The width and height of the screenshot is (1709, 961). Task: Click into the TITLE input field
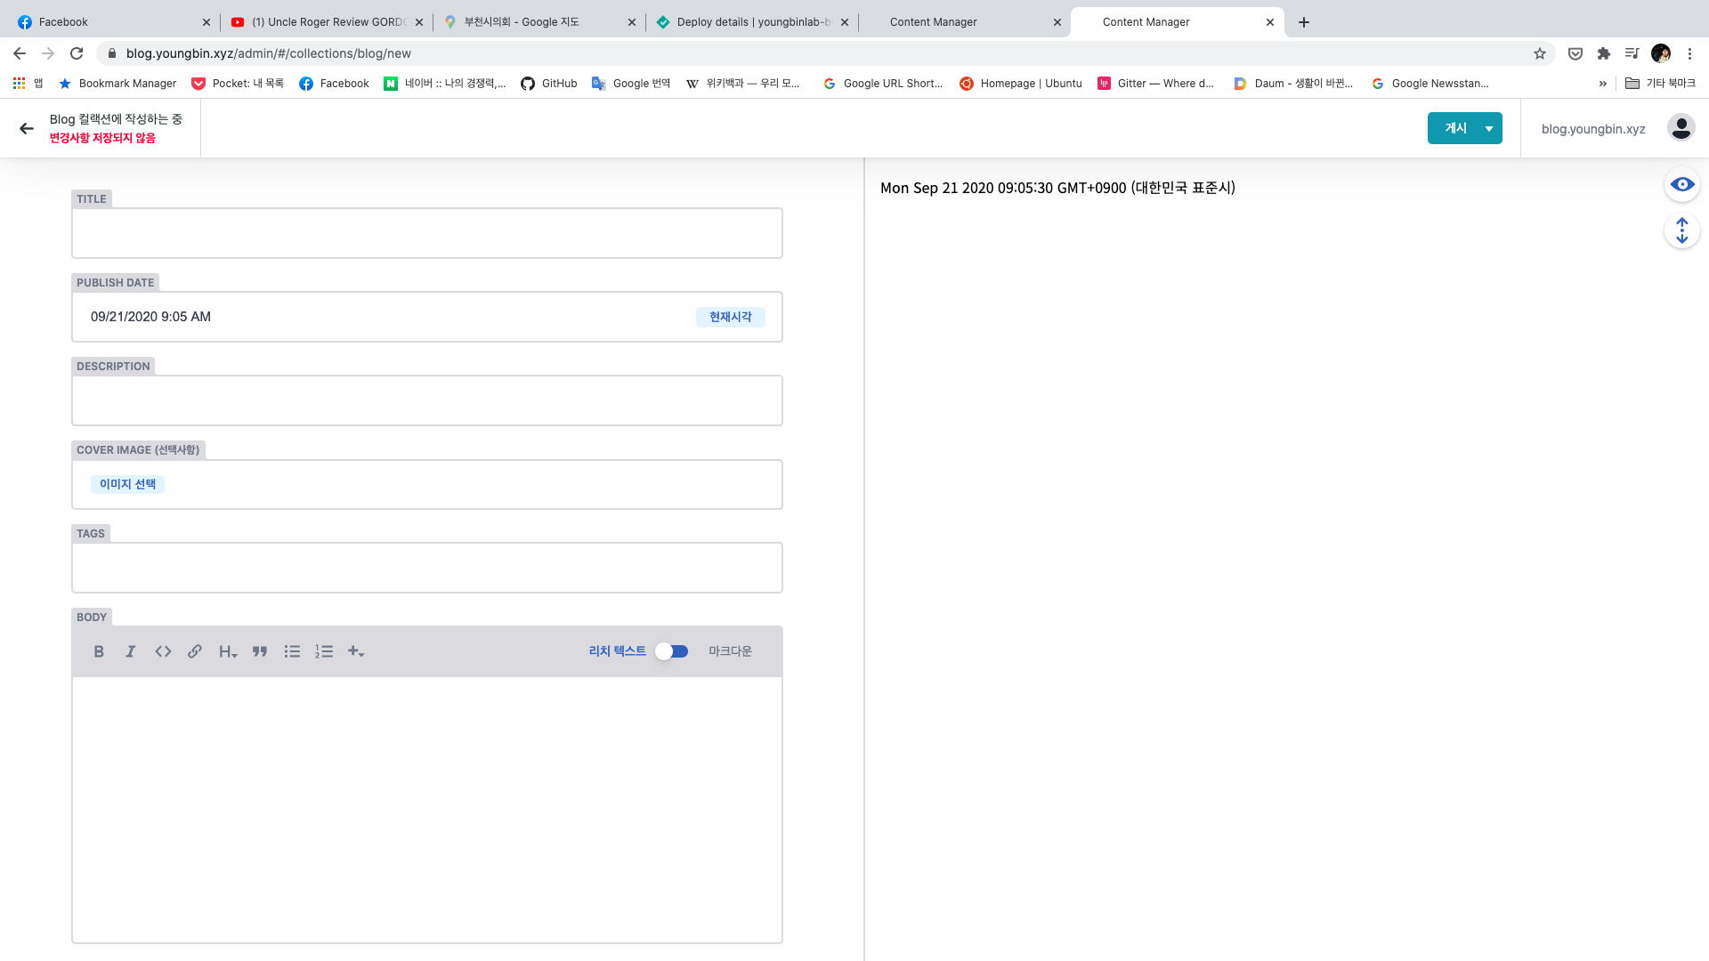click(x=427, y=233)
